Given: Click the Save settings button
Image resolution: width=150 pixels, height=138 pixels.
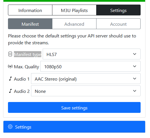Looking at the screenshot, I should point(74,107).
